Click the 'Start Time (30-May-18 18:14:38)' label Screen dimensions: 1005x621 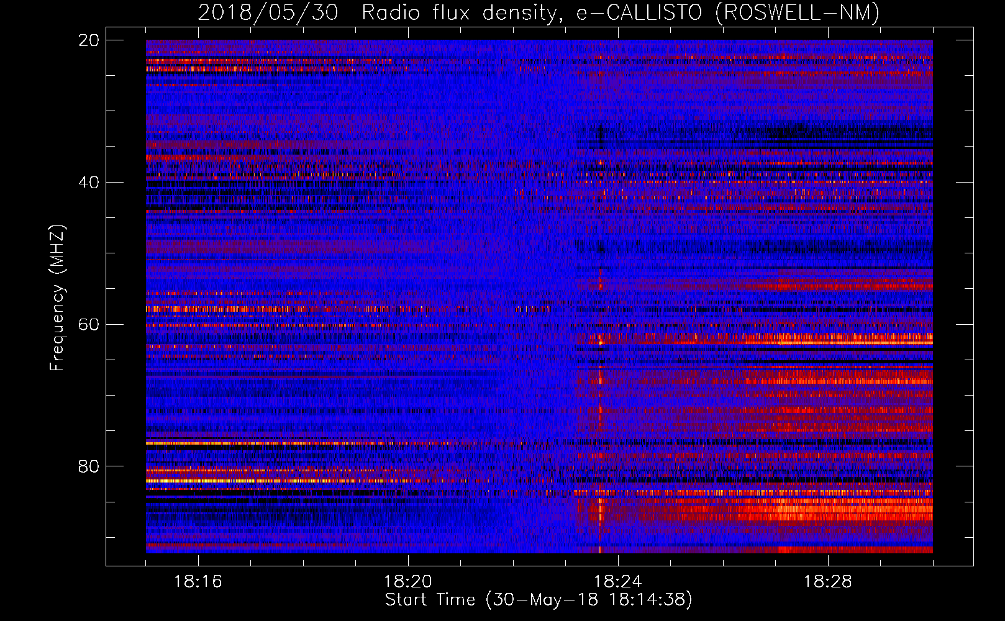539,600
